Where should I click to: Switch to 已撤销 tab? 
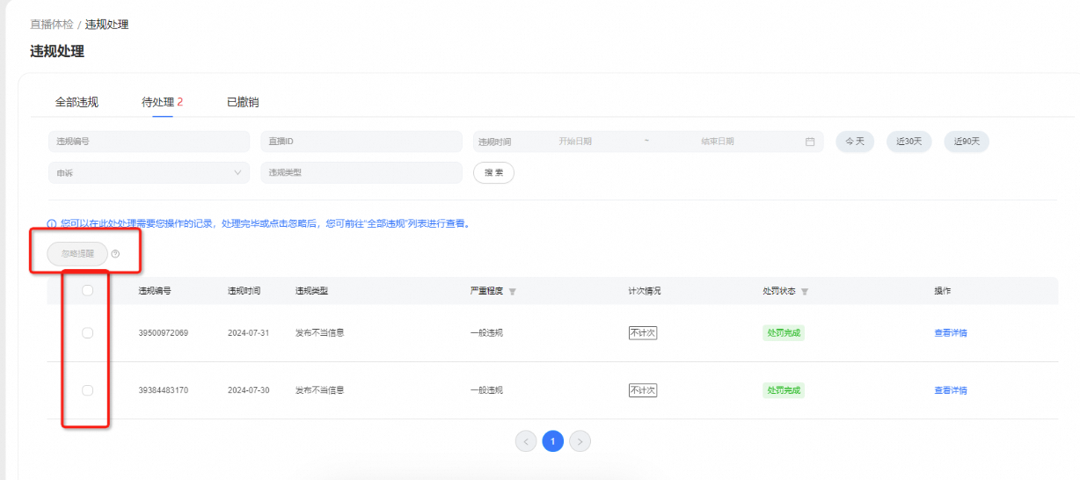tap(243, 102)
